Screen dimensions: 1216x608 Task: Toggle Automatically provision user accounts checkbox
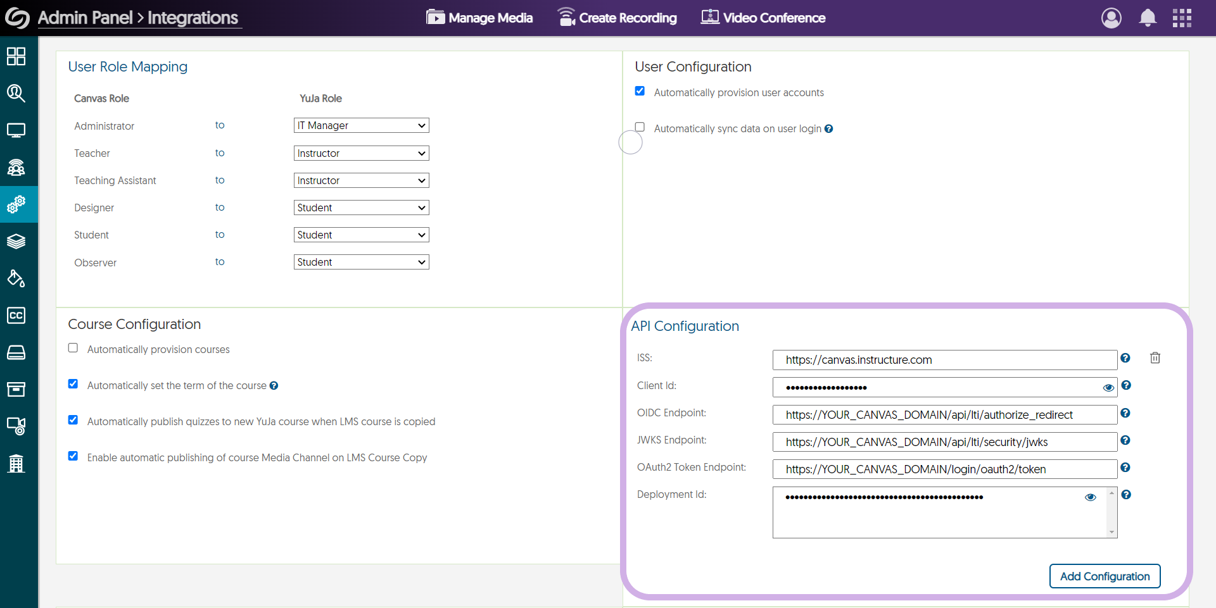(640, 91)
